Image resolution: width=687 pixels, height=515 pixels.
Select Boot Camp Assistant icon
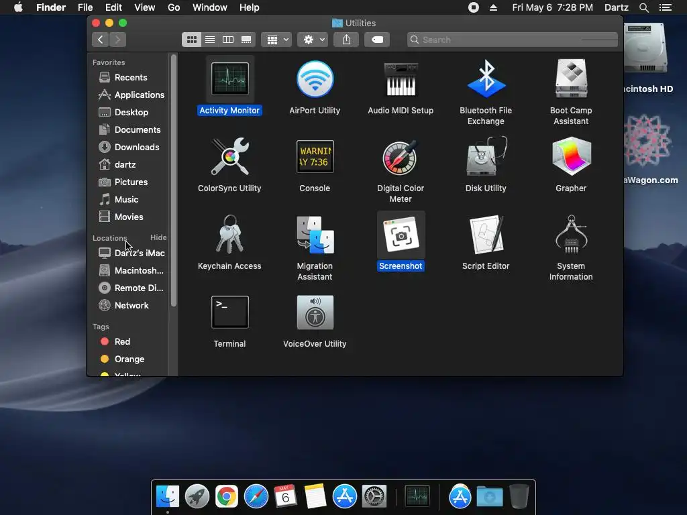point(571,79)
